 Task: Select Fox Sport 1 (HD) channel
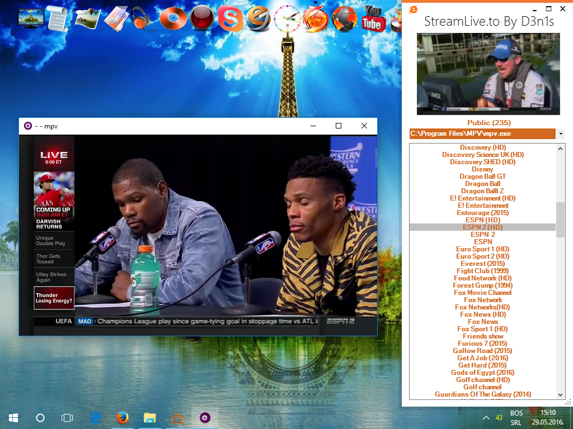pyautogui.click(x=483, y=329)
